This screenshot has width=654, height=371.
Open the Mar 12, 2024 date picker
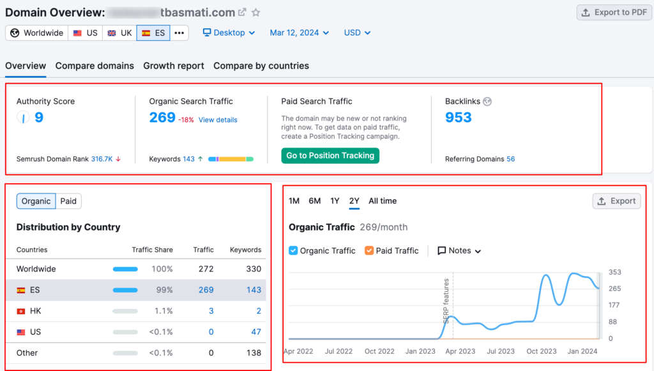tap(299, 33)
